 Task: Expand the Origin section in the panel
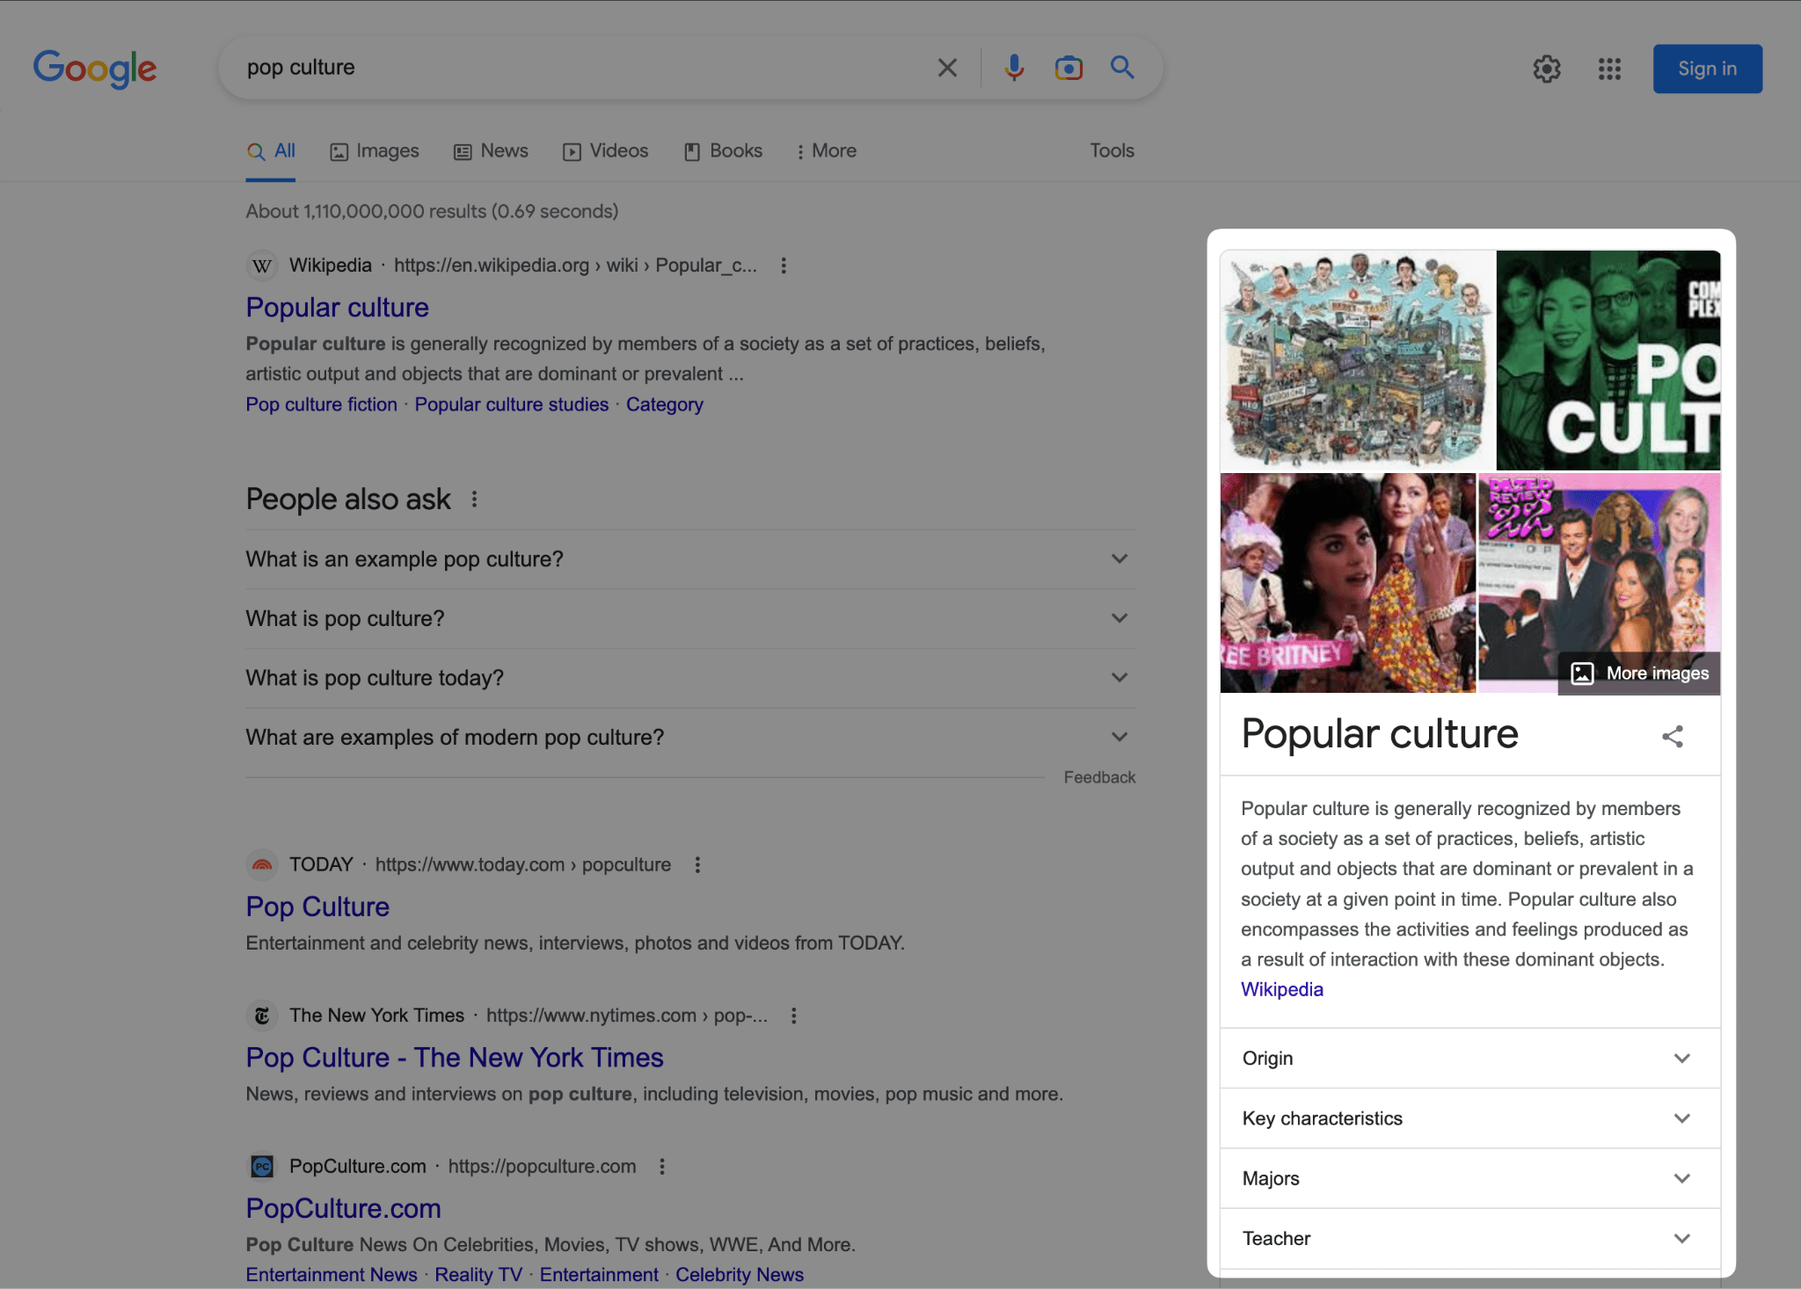point(1682,1058)
